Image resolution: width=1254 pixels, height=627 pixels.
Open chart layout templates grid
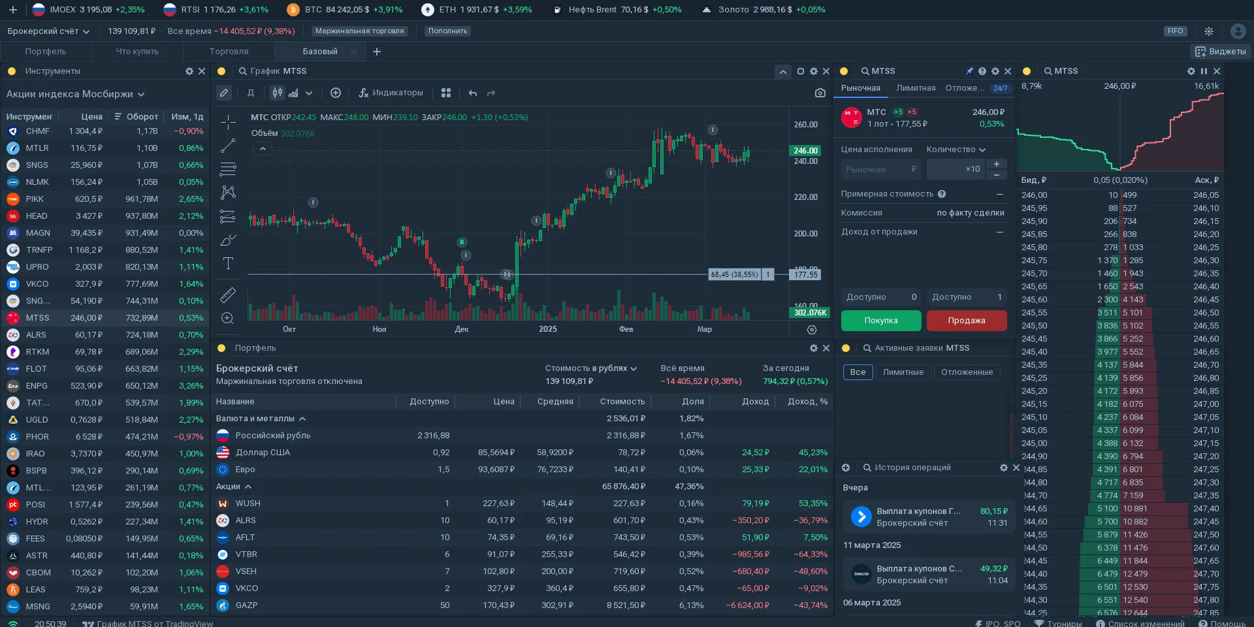point(446,93)
